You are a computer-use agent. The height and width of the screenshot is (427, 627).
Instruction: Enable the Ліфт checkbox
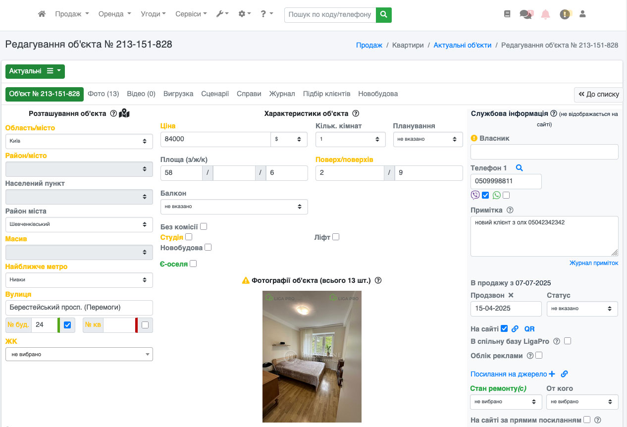click(x=336, y=237)
